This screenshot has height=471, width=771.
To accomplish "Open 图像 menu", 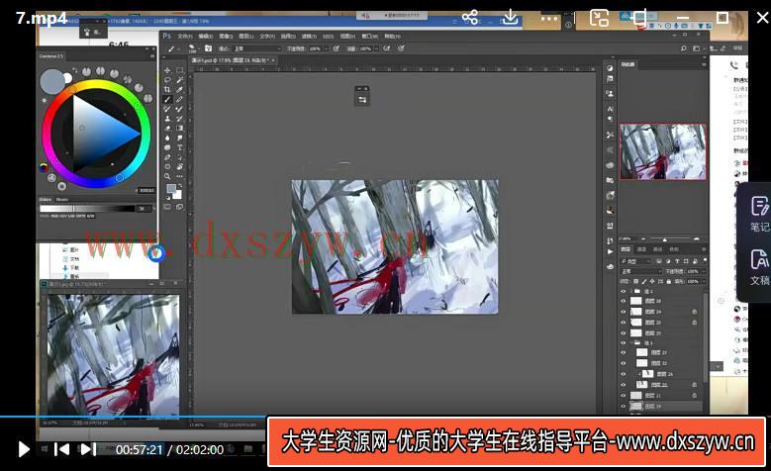I will coord(226,37).
